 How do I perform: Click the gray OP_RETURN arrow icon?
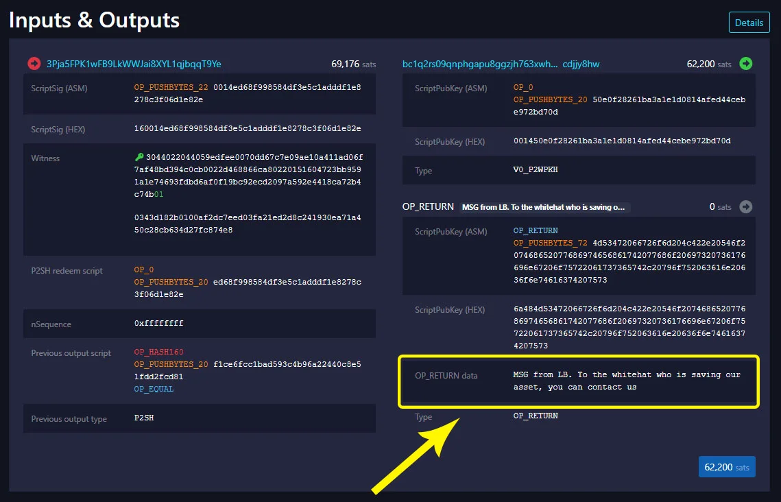(x=745, y=206)
